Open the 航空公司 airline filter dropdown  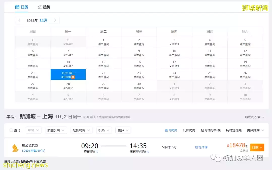[x=56, y=130]
